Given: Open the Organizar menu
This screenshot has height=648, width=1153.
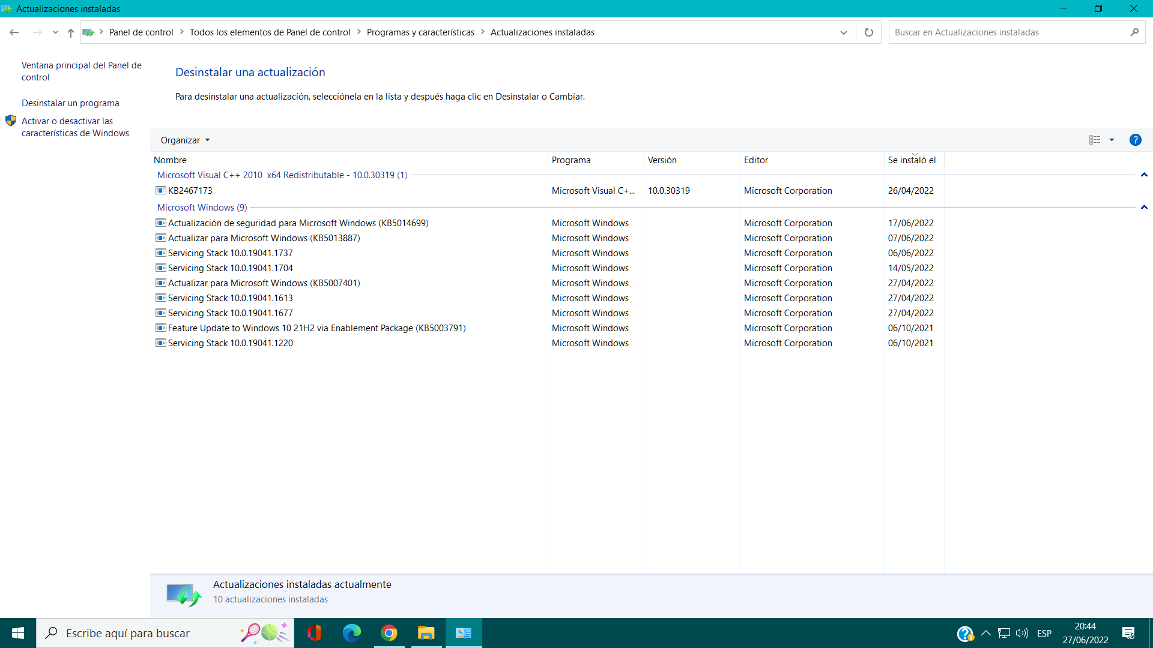Looking at the screenshot, I should tap(185, 140).
